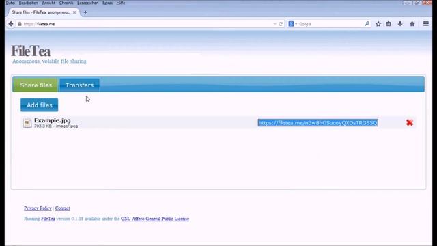437x246 pixels.
Task: Open the search engine selector dropdown
Action: (292, 24)
